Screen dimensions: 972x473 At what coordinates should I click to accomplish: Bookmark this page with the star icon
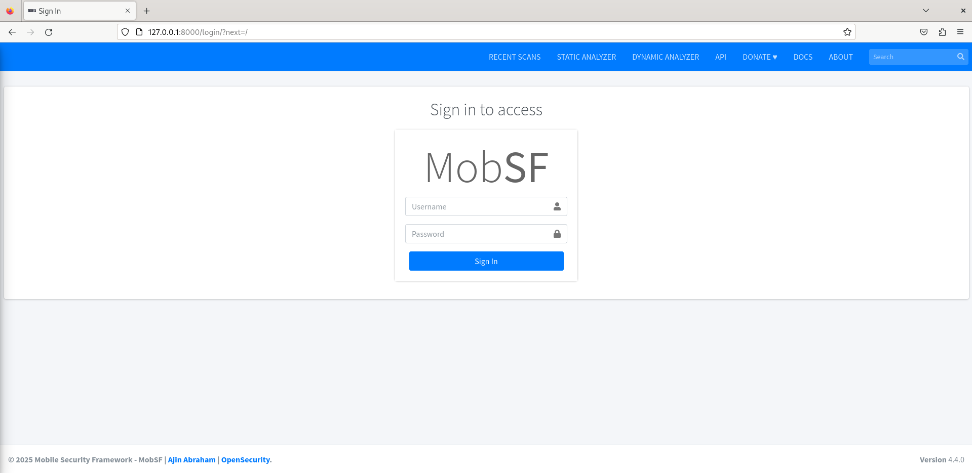click(x=847, y=32)
